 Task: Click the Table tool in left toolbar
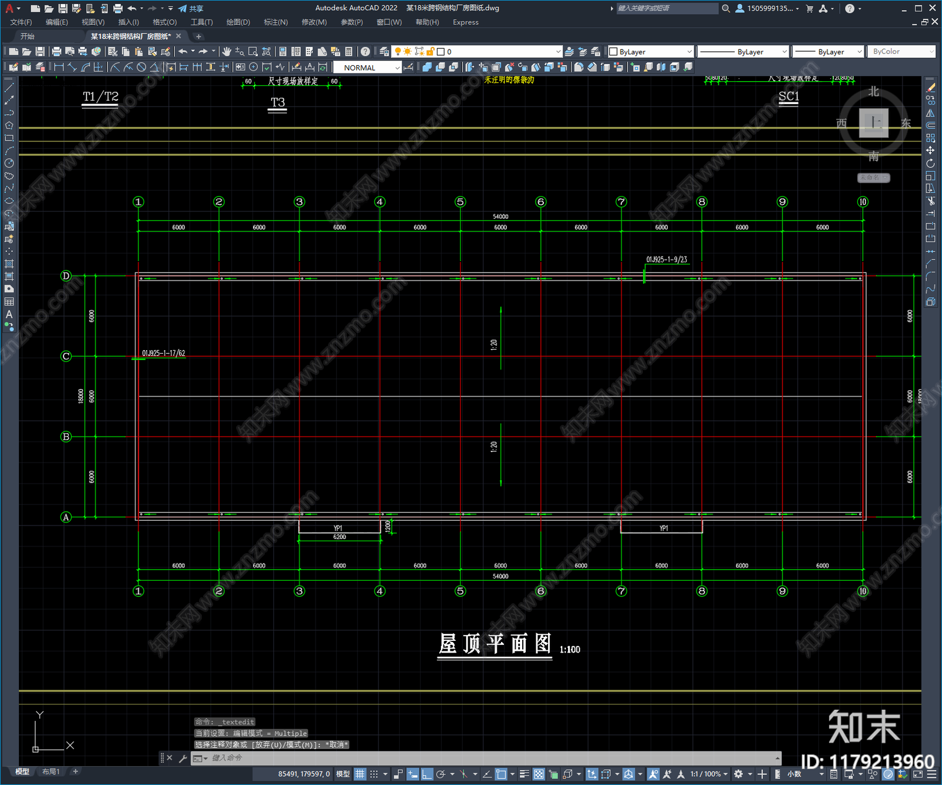click(9, 302)
